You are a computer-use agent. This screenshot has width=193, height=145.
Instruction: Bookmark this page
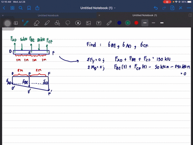tap(29, 8)
